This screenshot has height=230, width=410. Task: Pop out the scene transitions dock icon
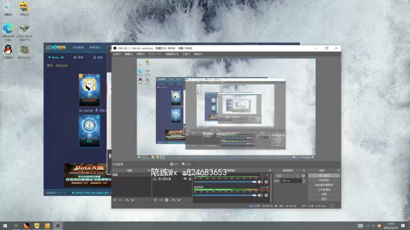304,170
